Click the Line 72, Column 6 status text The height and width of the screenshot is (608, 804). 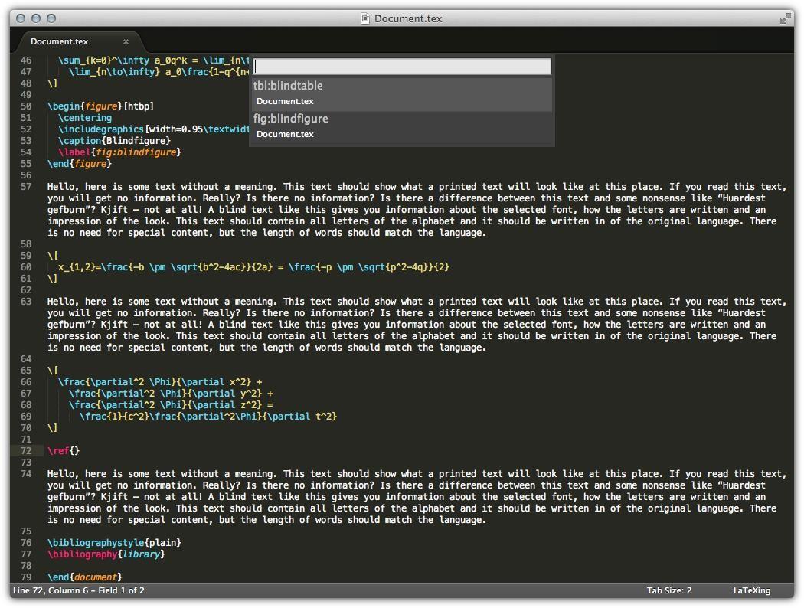[78, 590]
